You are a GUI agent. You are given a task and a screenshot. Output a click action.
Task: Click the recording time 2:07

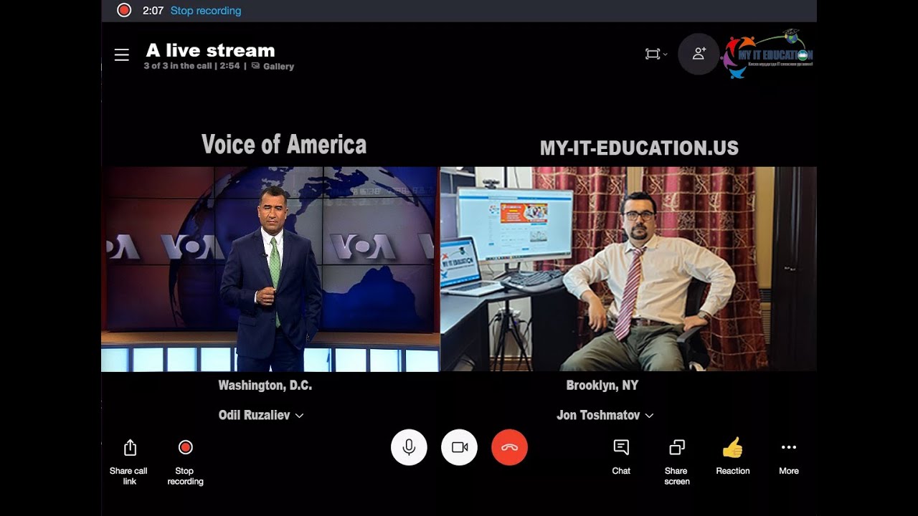coord(153,11)
